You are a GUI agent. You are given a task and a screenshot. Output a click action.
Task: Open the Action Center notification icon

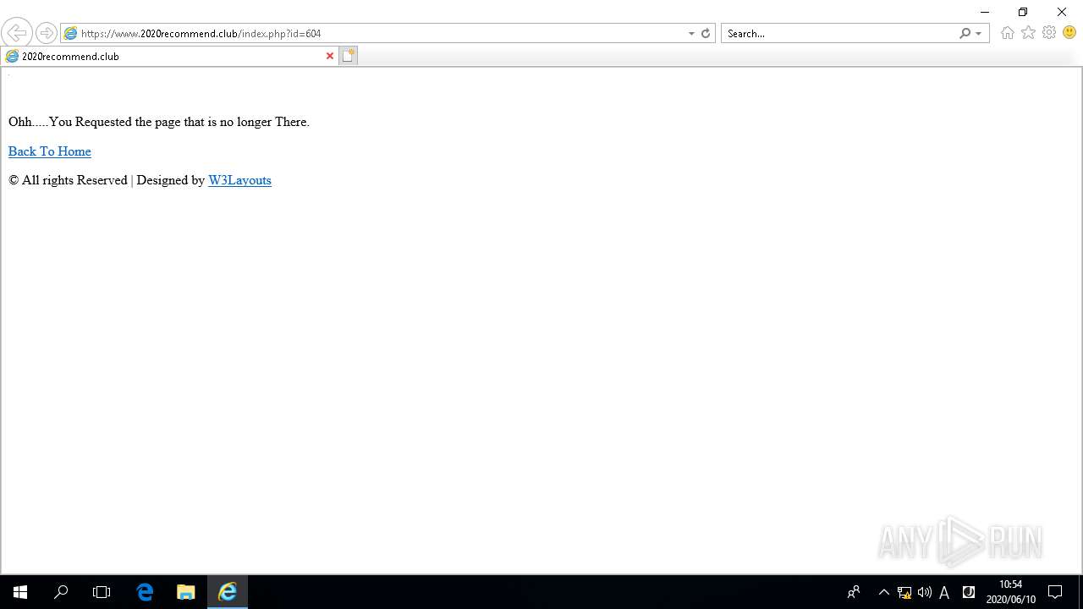click(x=1055, y=592)
